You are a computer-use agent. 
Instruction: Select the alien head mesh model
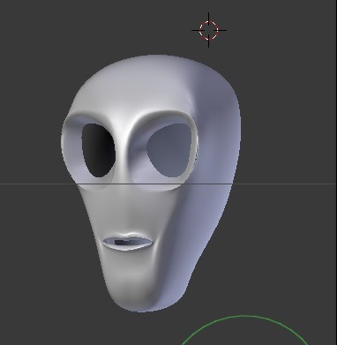pos(151,183)
